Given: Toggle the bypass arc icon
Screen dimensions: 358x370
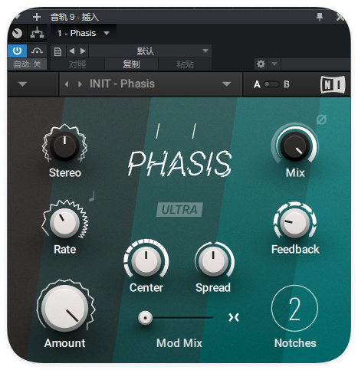Looking at the screenshot, I should coord(37,51).
